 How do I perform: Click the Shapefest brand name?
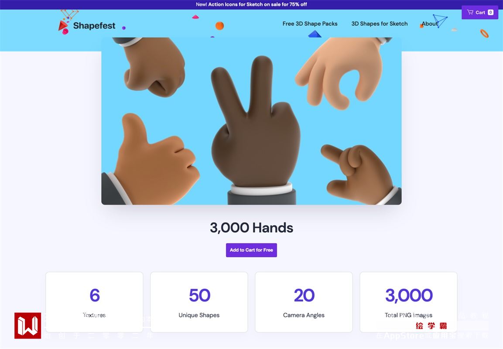coord(94,26)
